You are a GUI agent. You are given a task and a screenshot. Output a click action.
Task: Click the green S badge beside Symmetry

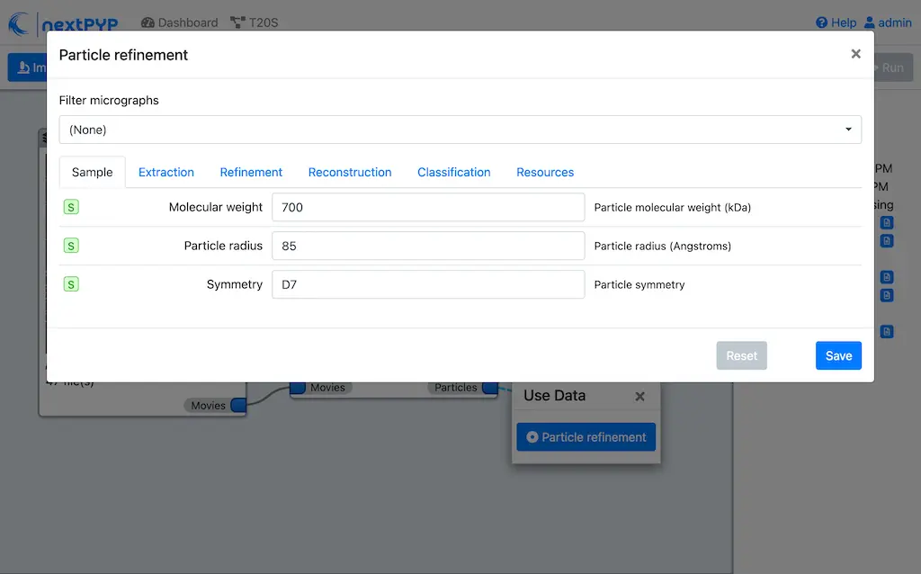pos(72,284)
